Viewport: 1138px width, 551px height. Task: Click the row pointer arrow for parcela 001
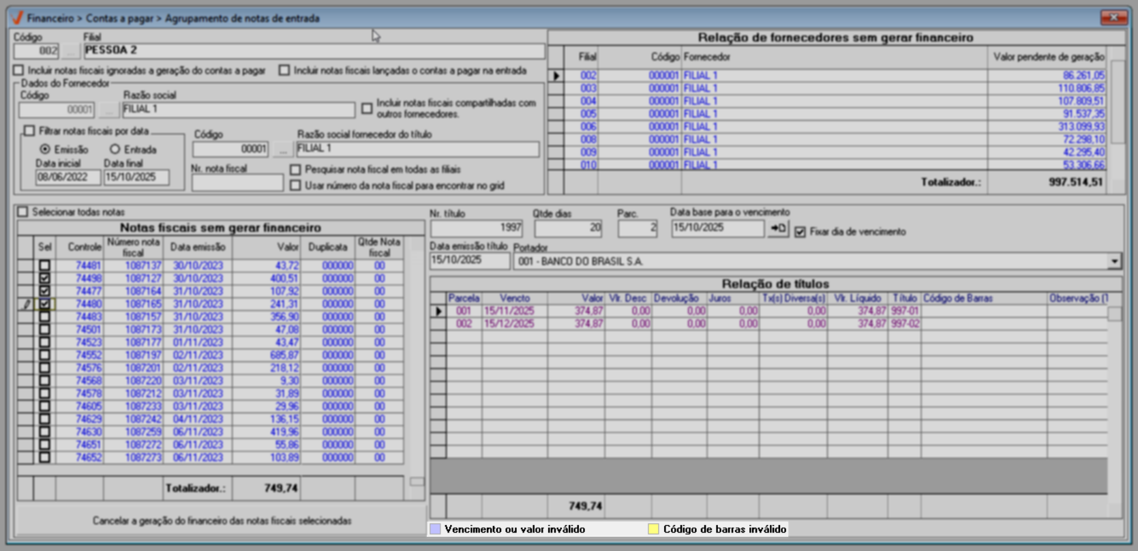click(438, 311)
